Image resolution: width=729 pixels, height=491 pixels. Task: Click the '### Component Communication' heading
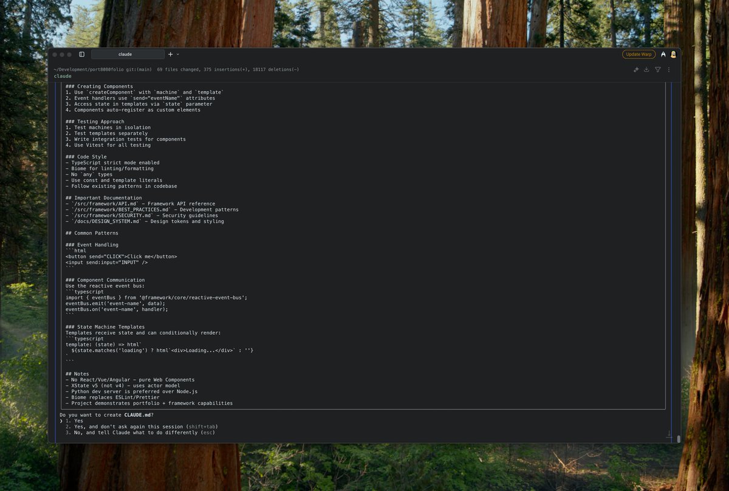(x=106, y=280)
